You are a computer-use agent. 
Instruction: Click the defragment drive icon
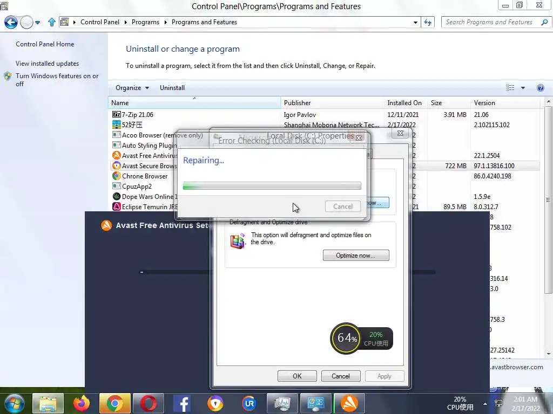238,241
